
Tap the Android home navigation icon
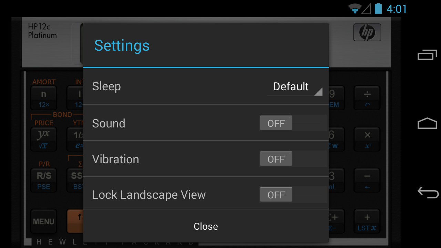coord(427,123)
